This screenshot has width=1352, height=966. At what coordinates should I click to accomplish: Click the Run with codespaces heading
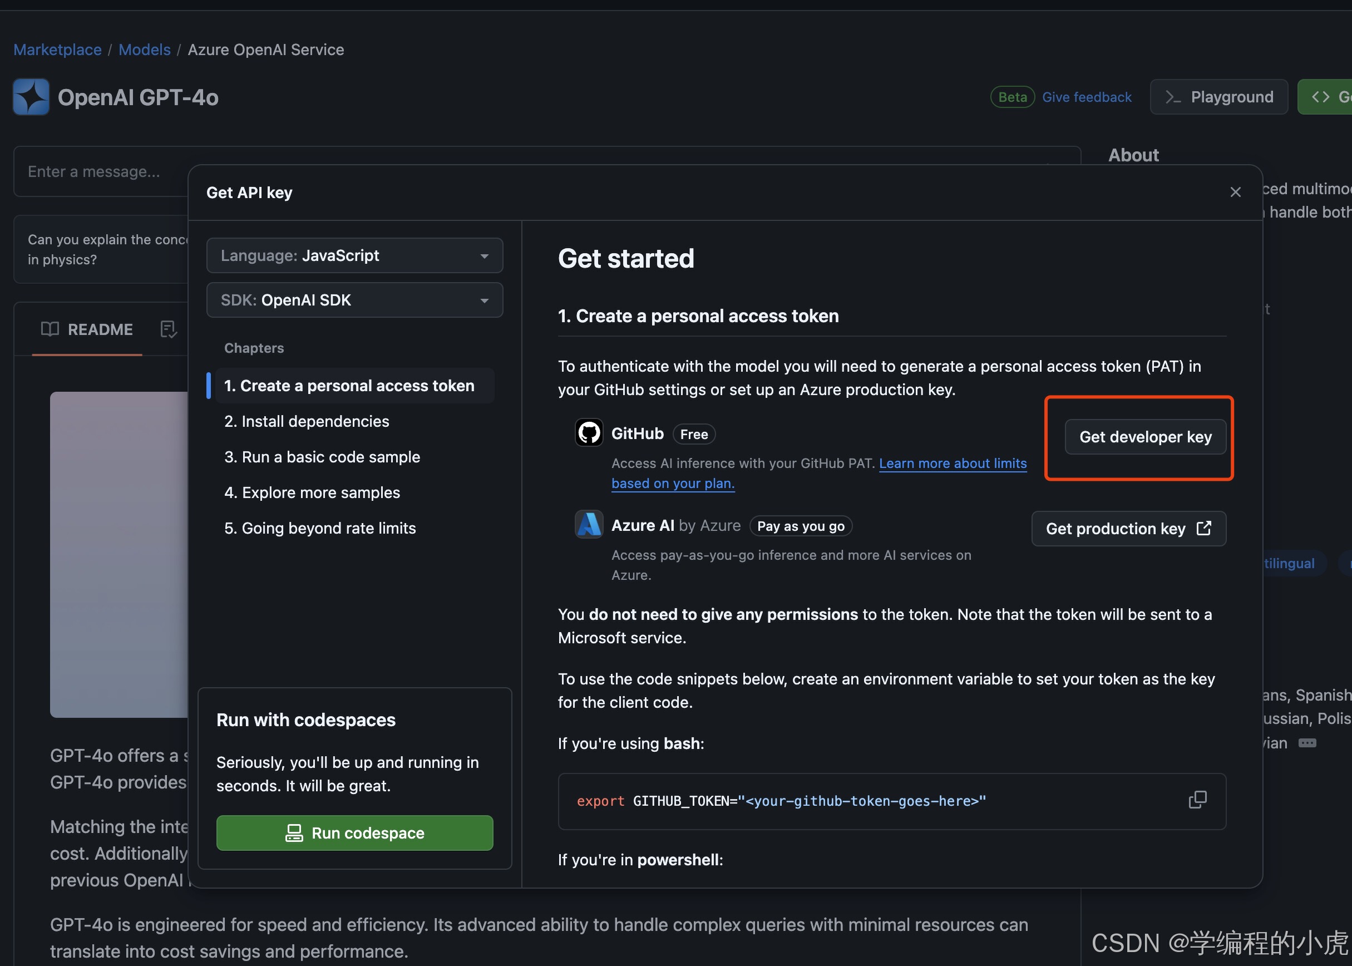pos(306,721)
